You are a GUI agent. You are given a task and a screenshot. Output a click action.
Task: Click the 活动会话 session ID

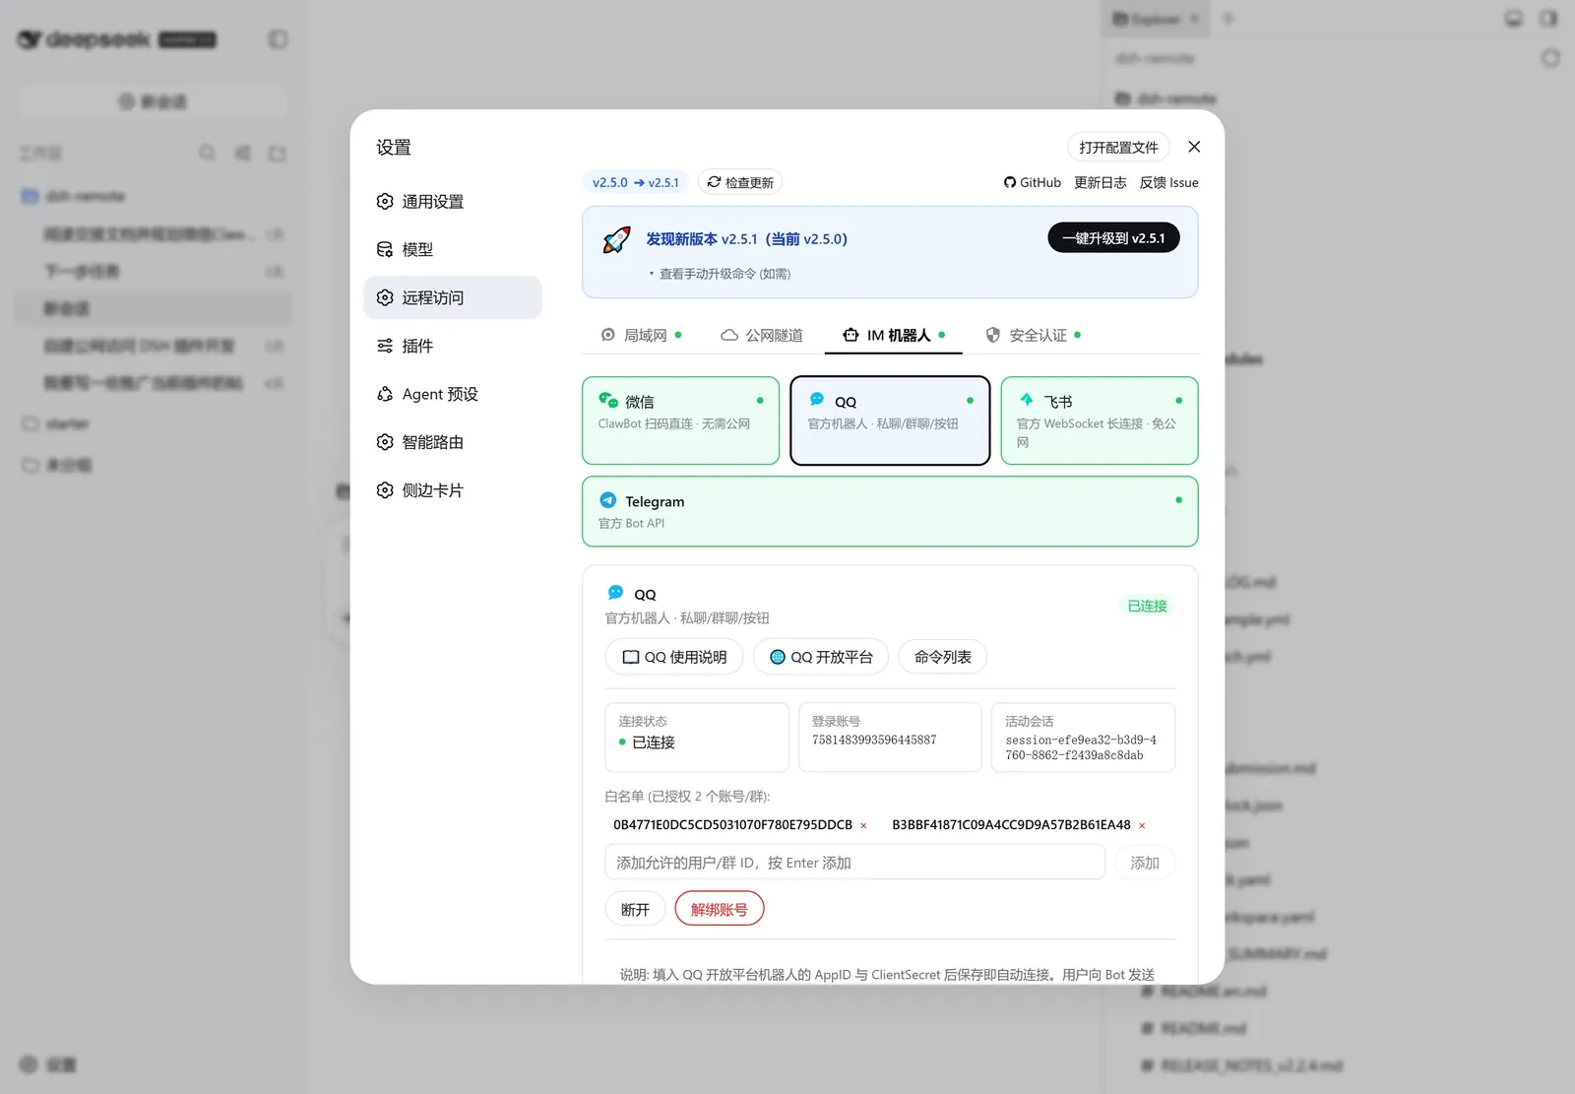(x=1081, y=747)
